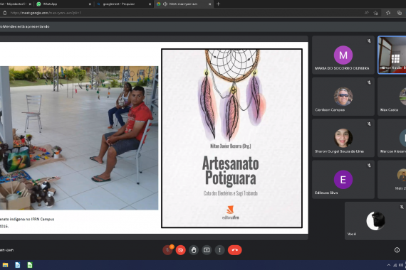Open the blue document app in taskbar
Screen dimensions: 406x270
tap(18, 265)
